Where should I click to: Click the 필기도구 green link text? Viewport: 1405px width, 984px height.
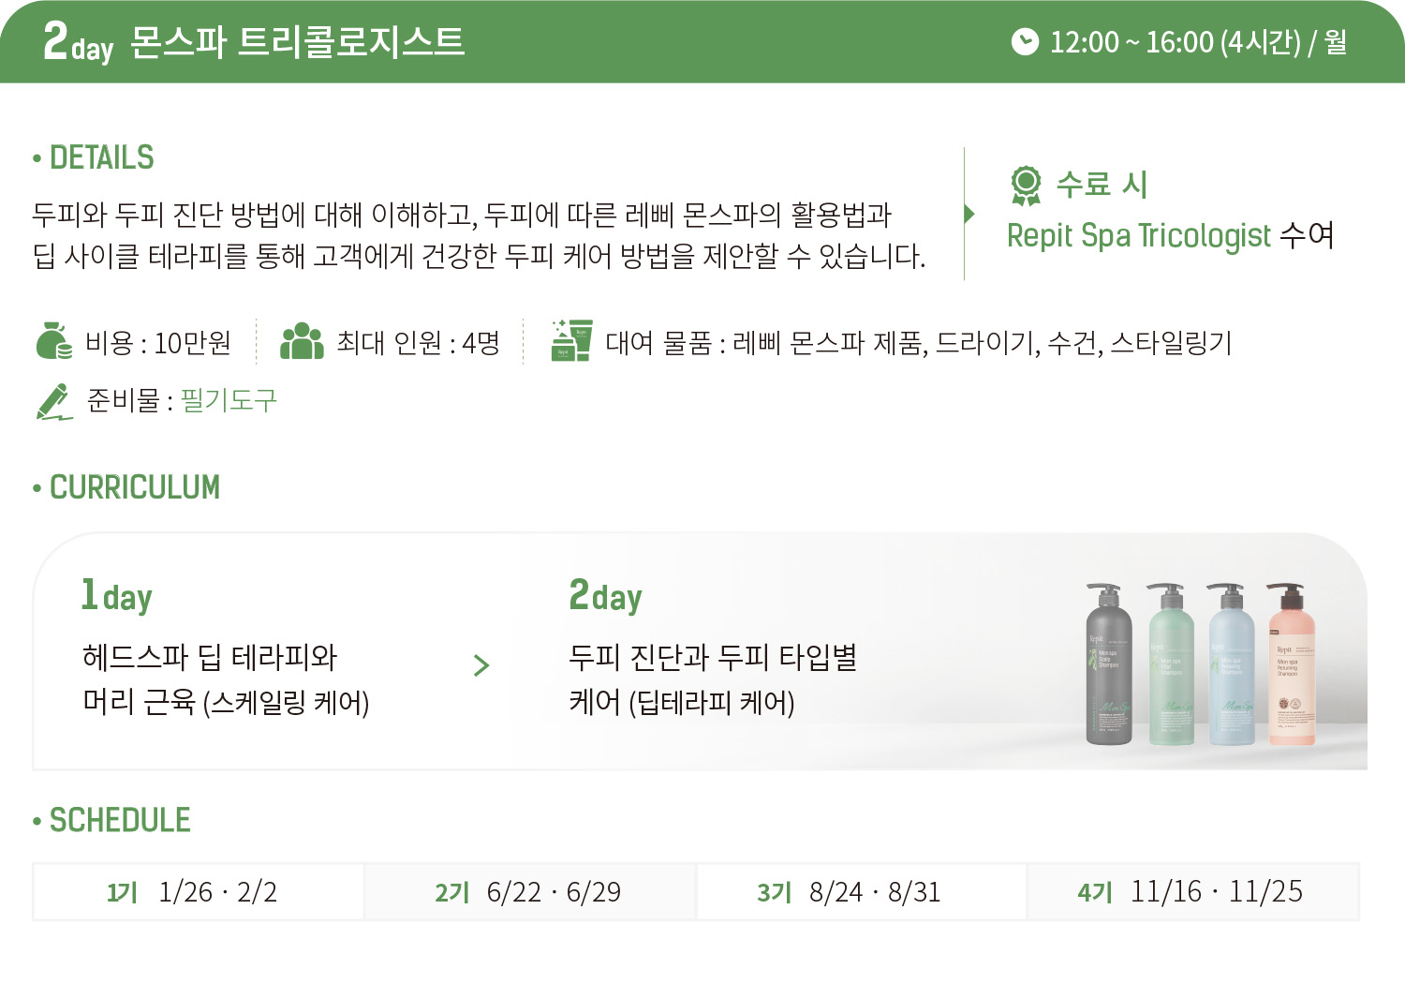coord(229,400)
